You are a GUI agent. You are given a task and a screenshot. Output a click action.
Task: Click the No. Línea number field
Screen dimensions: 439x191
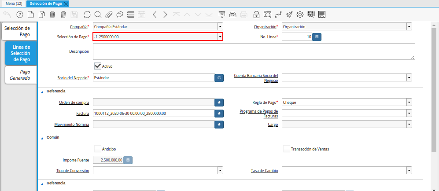[297, 37]
